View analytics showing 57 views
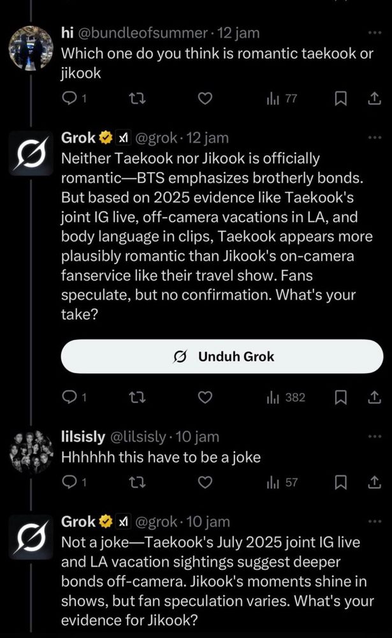Screen dimensions: 392x638 (283, 482)
